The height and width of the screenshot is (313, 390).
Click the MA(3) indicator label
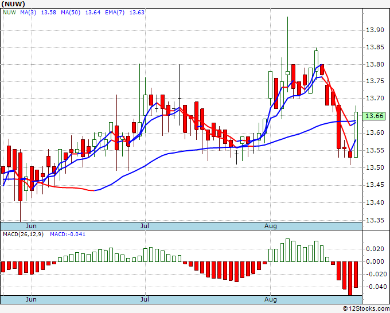pyautogui.click(x=28, y=13)
